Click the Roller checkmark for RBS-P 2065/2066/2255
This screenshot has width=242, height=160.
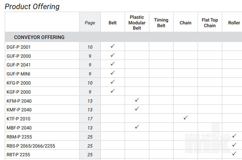pos(234,145)
